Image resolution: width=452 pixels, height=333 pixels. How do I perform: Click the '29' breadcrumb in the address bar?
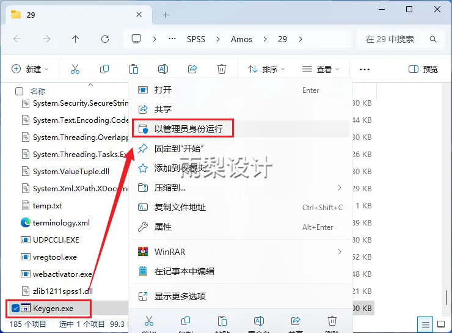tap(282, 39)
